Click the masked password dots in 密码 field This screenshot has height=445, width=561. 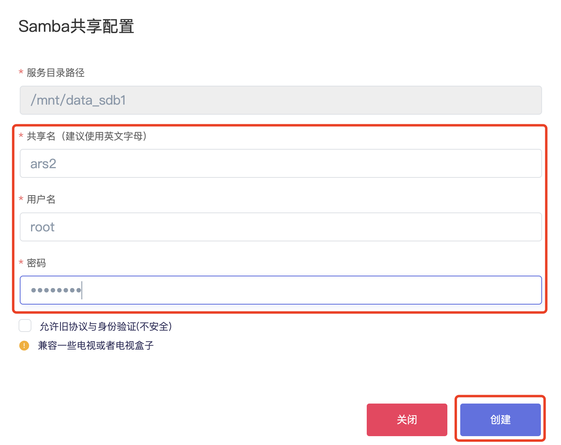click(55, 290)
